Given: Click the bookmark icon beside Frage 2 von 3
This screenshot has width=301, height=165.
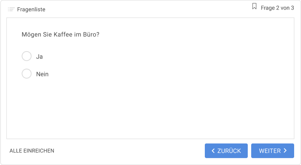Looking at the screenshot, I should tap(254, 6).
